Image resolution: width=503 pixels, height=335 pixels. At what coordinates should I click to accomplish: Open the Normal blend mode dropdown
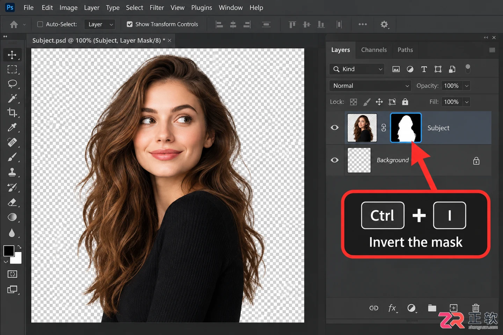(370, 86)
